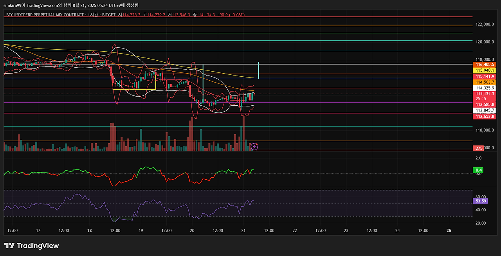Click the purple RSI value label 53.59
The image size is (501, 256).
[481, 201]
